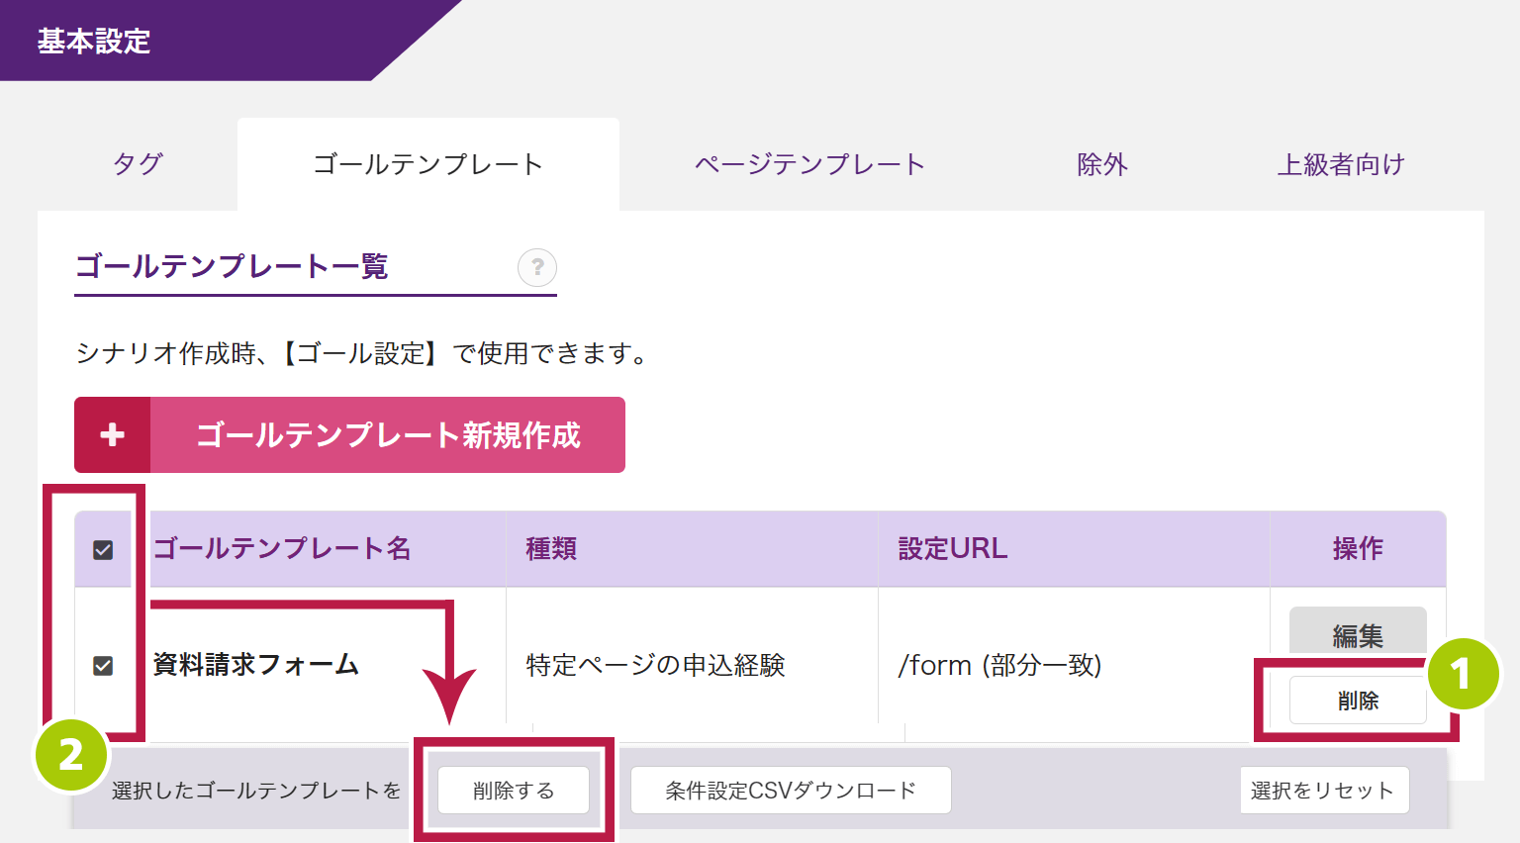The image size is (1520, 843).
Task: Click the plus icon for new goal template
Action: tap(113, 435)
